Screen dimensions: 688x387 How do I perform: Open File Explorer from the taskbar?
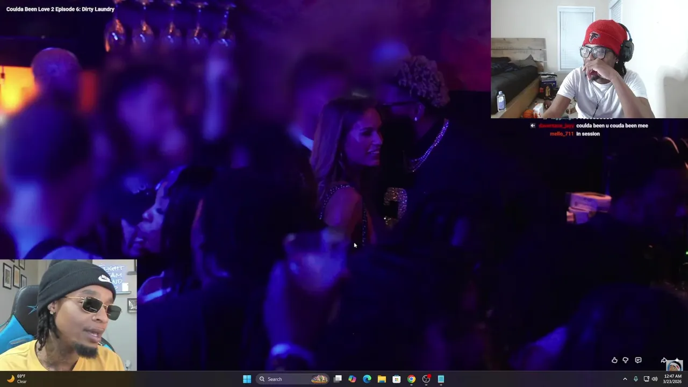pyautogui.click(x=382, y=379)
